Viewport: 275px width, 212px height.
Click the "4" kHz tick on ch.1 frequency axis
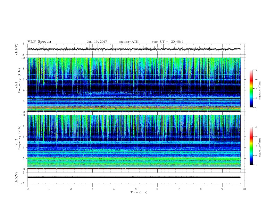(24, 90)
